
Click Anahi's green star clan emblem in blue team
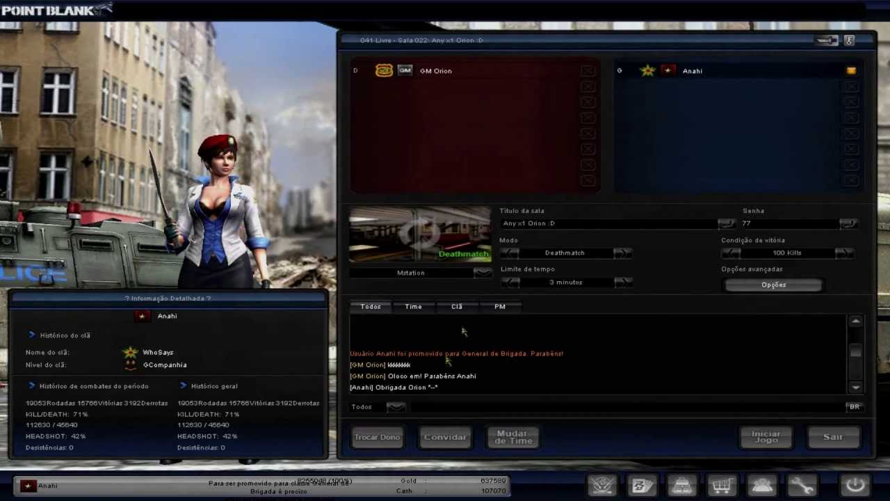pos(647,70)
